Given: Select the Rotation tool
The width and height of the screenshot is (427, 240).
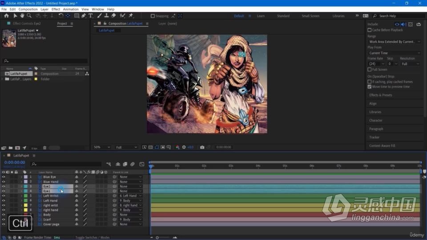Looking at the screenshot, I should 61,16.
